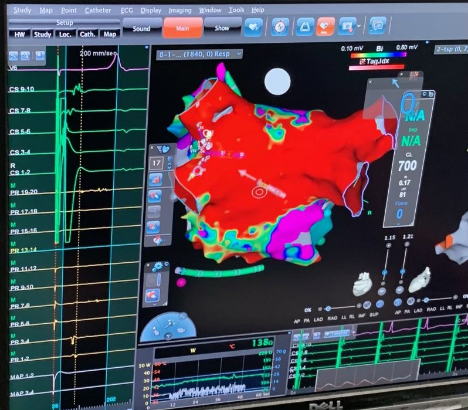Image resolution: width=468 pixels, height=410 pixels.
Task: Close the gear settings panel
Action: (x=148, y=265)
